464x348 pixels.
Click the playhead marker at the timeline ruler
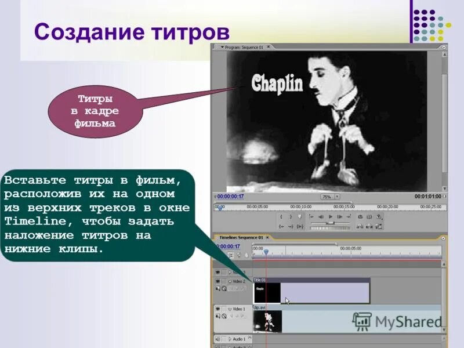tap(266, 251)
